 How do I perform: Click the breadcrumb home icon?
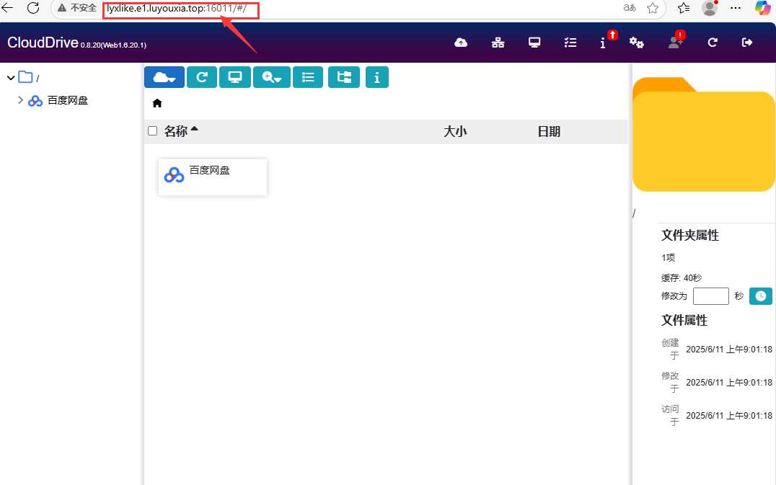pos(156,103)
